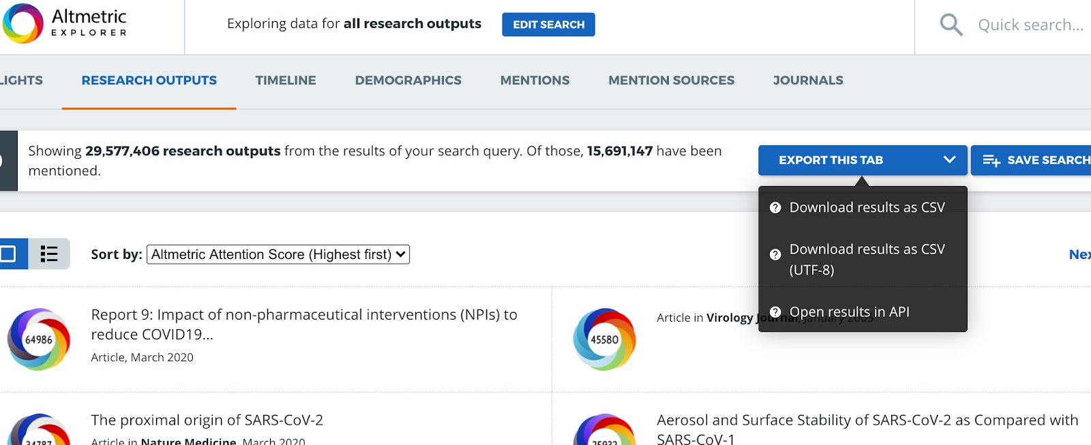Screen dimensions: 1091x445
Task: Click help icon beside Open results in API
Action: 775,312
